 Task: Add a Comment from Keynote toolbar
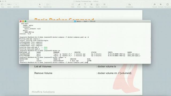tap(104, 5)
